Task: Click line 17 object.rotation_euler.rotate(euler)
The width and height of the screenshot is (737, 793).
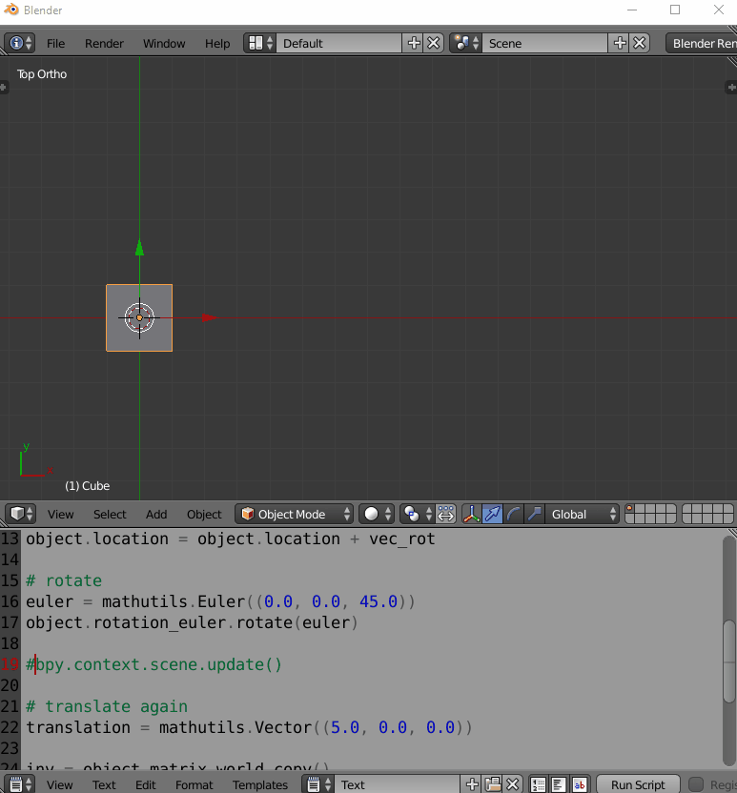Action: 192,622
